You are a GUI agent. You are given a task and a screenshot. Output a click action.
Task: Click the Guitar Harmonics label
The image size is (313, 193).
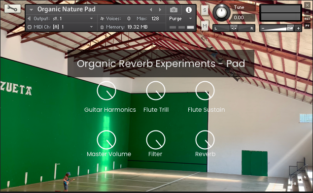coord(110,110)
